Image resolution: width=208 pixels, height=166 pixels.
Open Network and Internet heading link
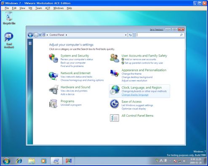(x=75, y=73)
